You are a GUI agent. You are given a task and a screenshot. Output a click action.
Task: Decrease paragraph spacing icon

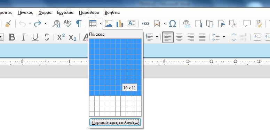[x=243, y=37]
